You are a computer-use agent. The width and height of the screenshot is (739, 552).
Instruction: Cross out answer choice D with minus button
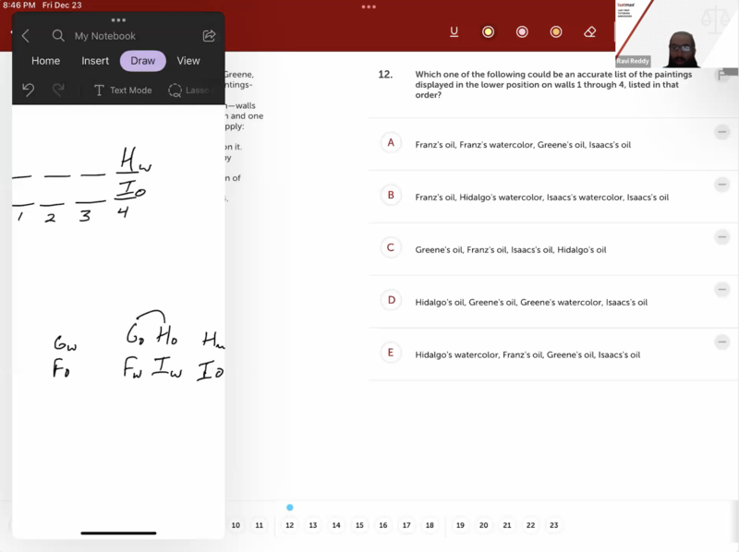click(722, 290)
